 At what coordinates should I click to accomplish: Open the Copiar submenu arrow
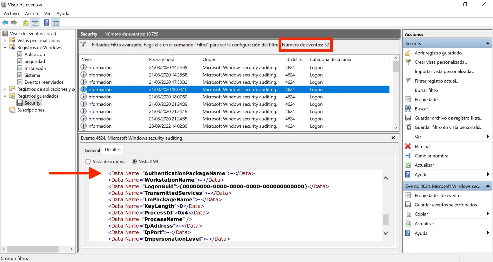pyautogui.click(x=488, y=214)
